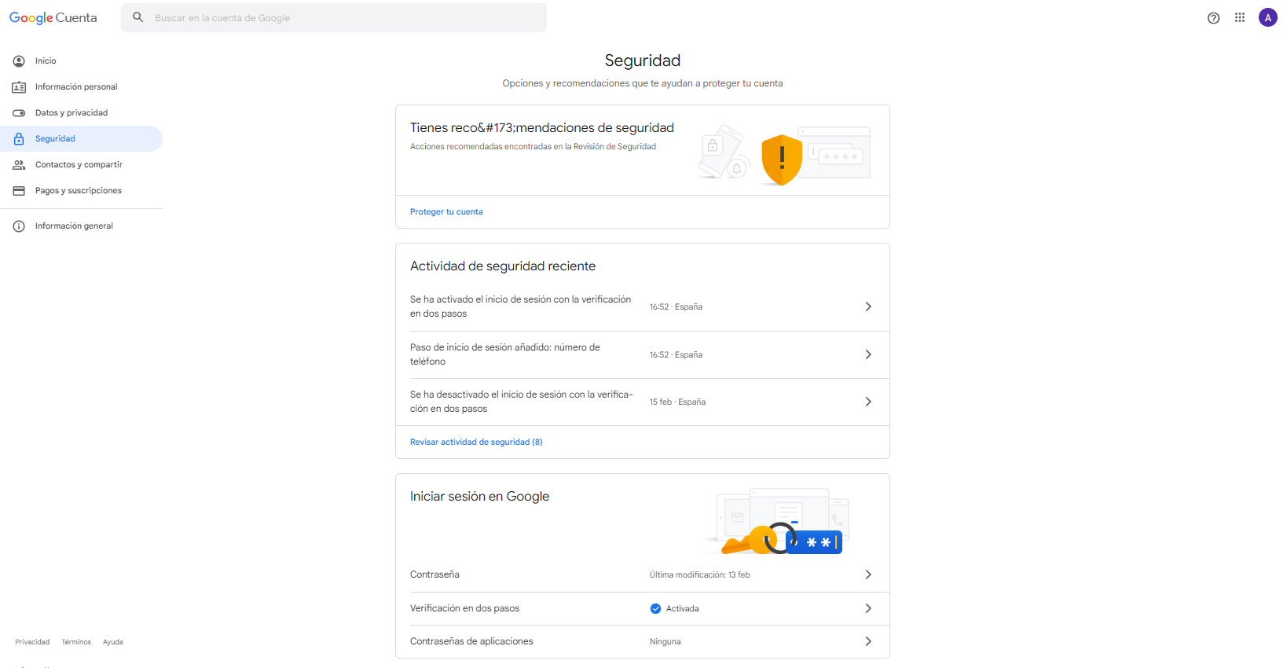Click the help question mark icon
Image resolution: width=1287 pixels, height=668 pixels.
(1213, 18)
